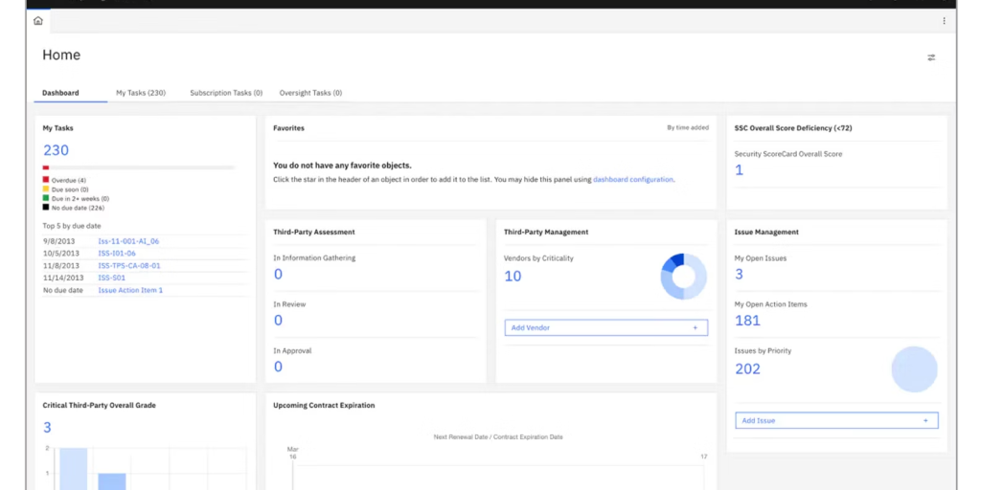Open the ISS-TPS-CA-08-01 task link

click(x=128, y=265)
